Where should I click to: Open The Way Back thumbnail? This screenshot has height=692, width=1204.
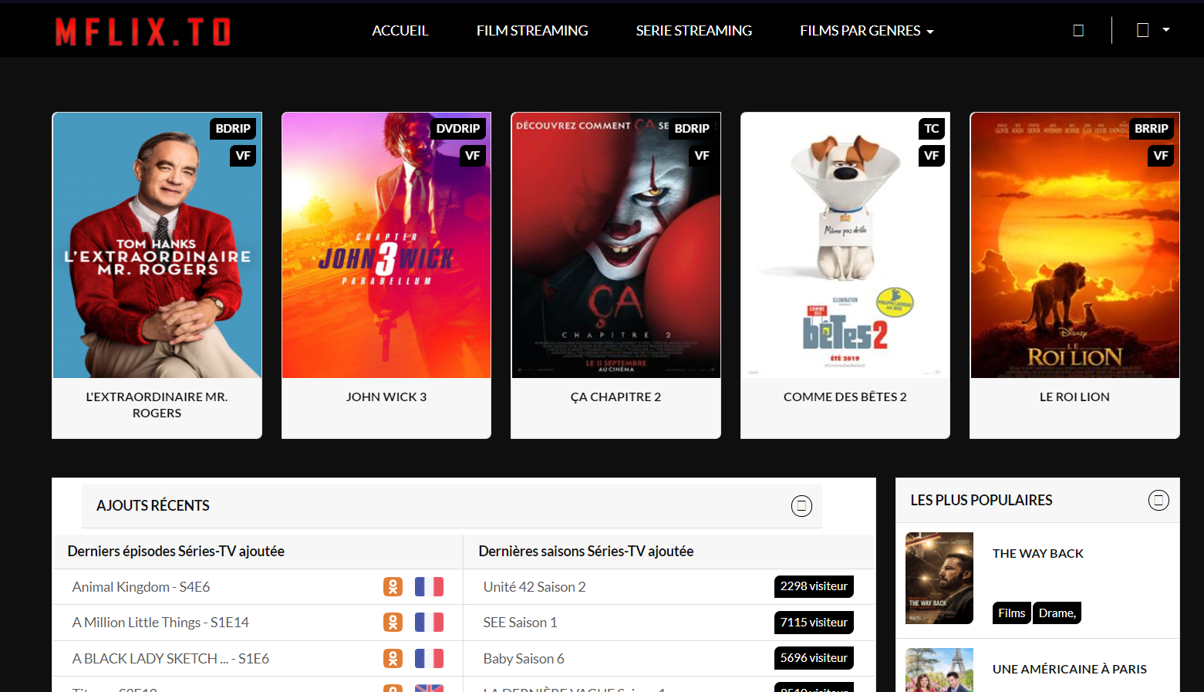coord(939,579)
